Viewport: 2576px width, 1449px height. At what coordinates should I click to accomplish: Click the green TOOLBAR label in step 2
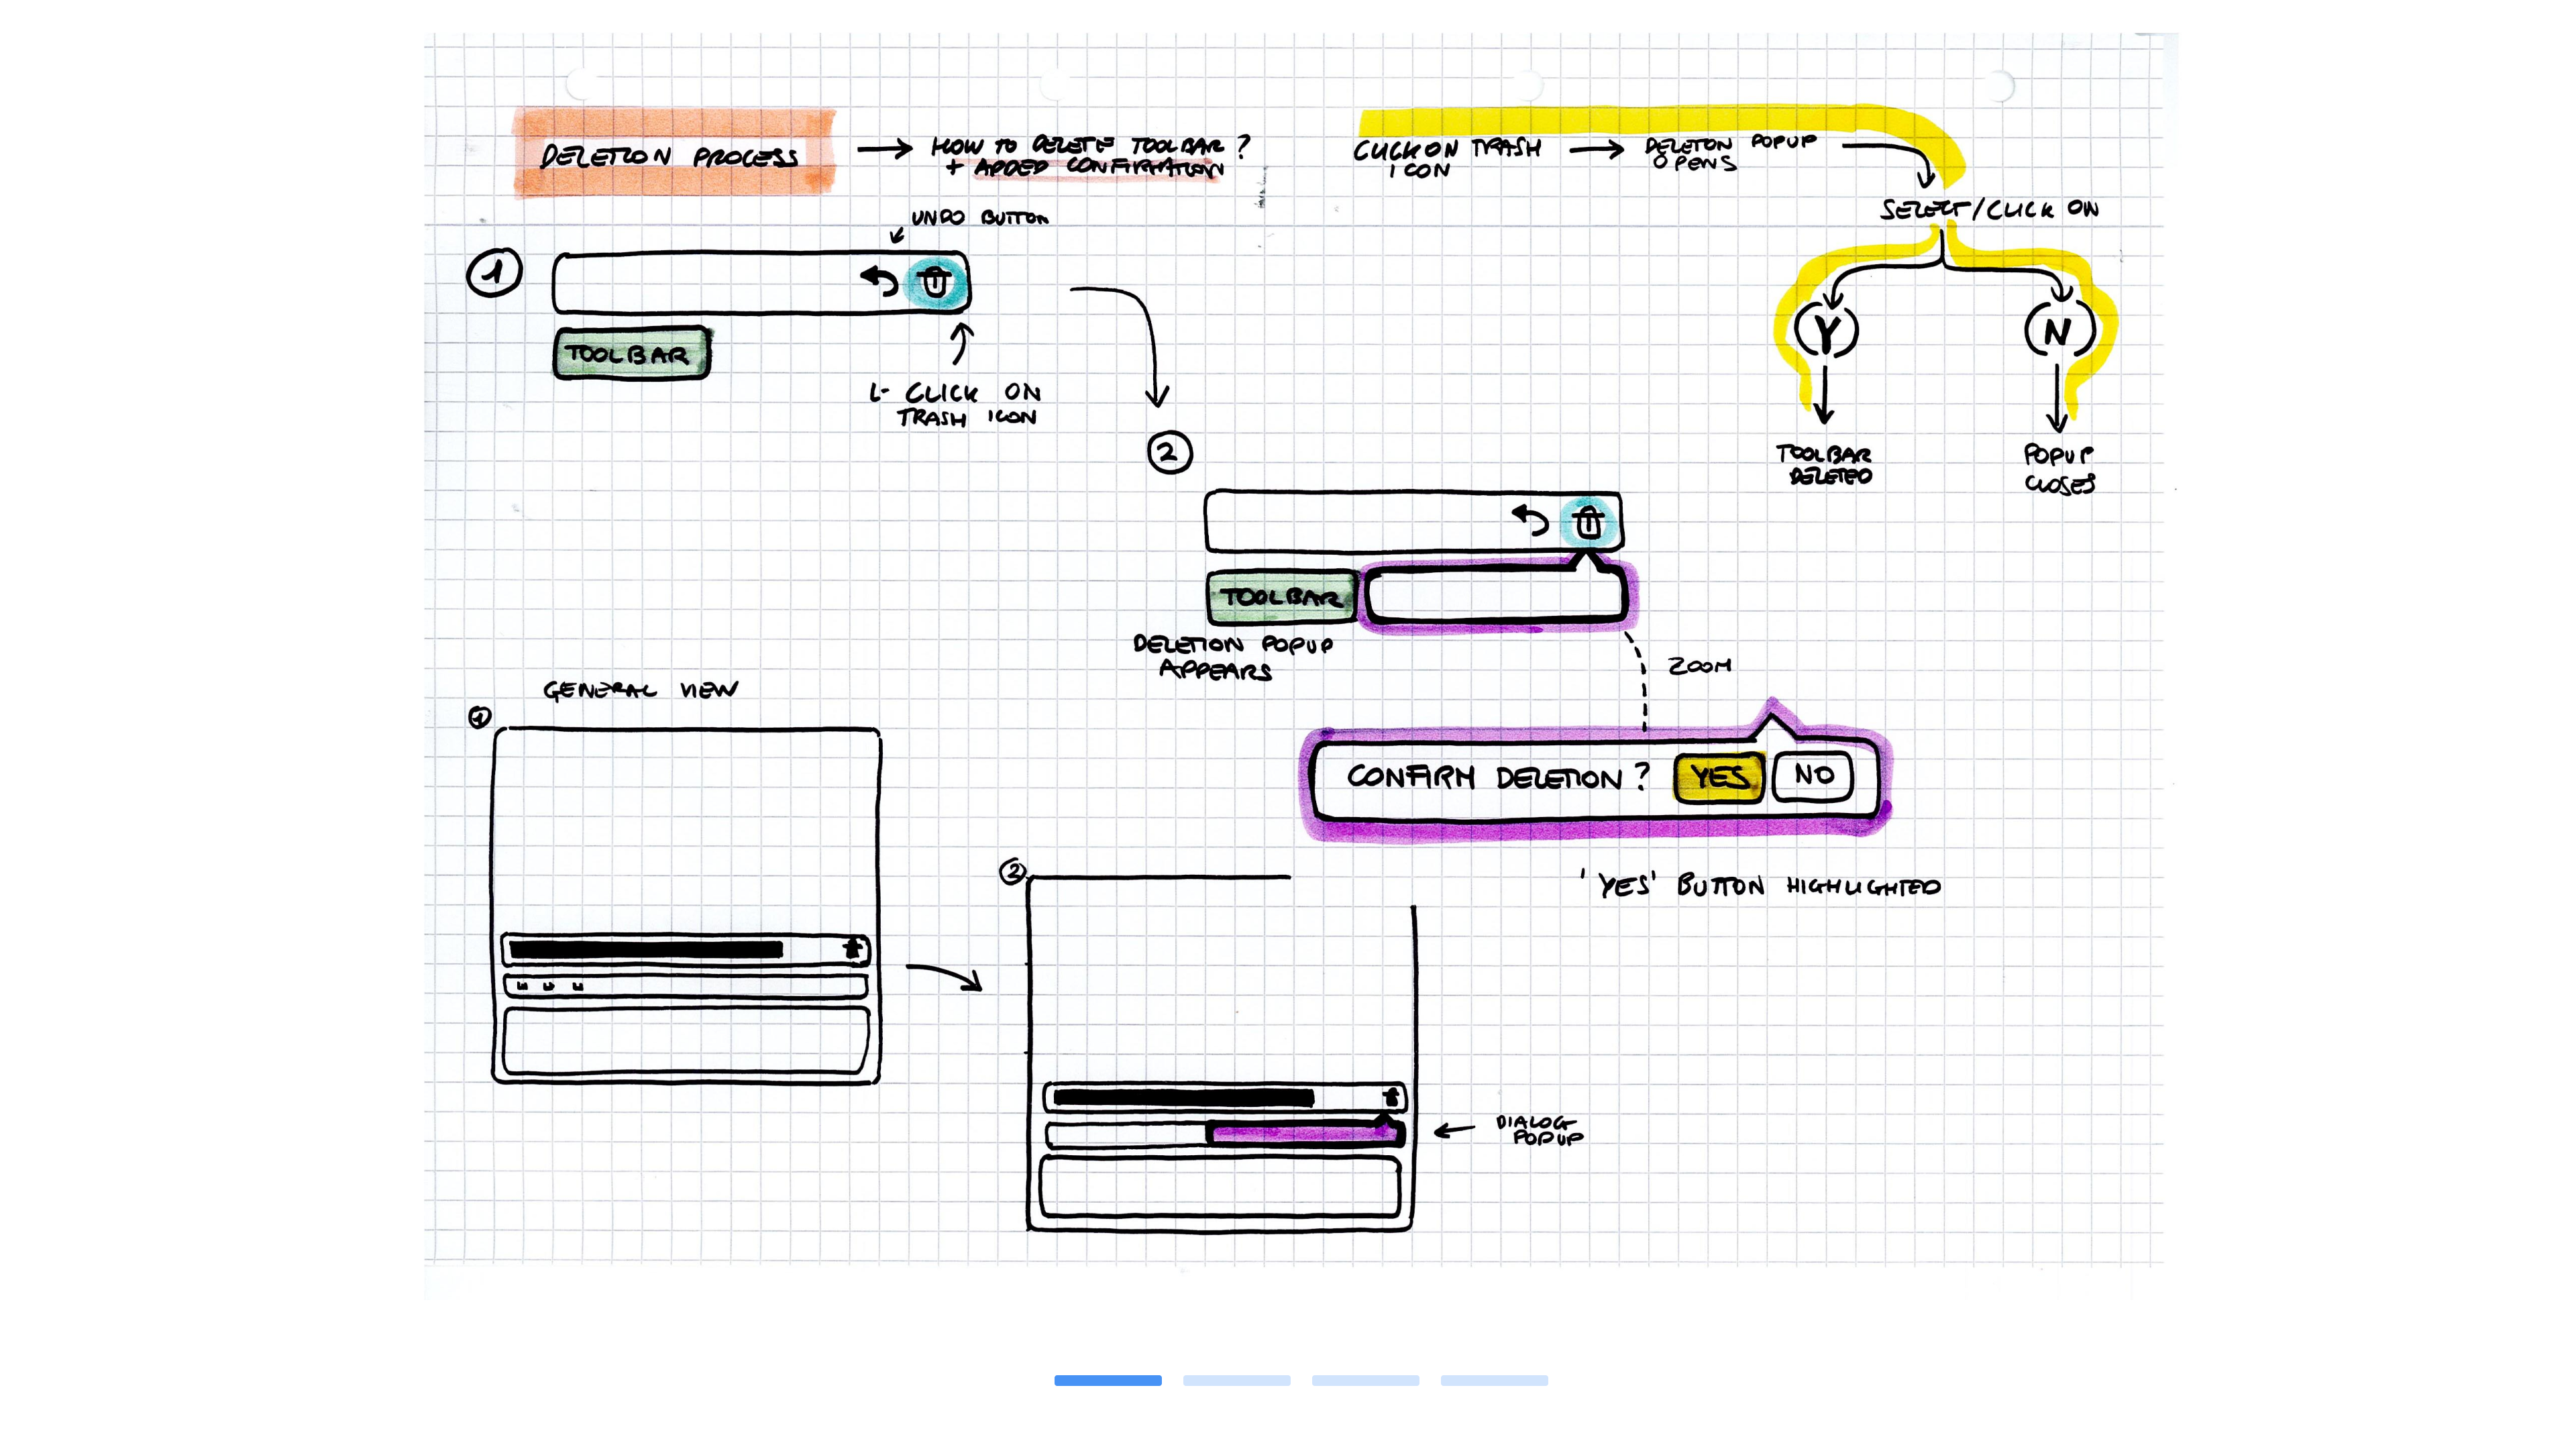1281,597
